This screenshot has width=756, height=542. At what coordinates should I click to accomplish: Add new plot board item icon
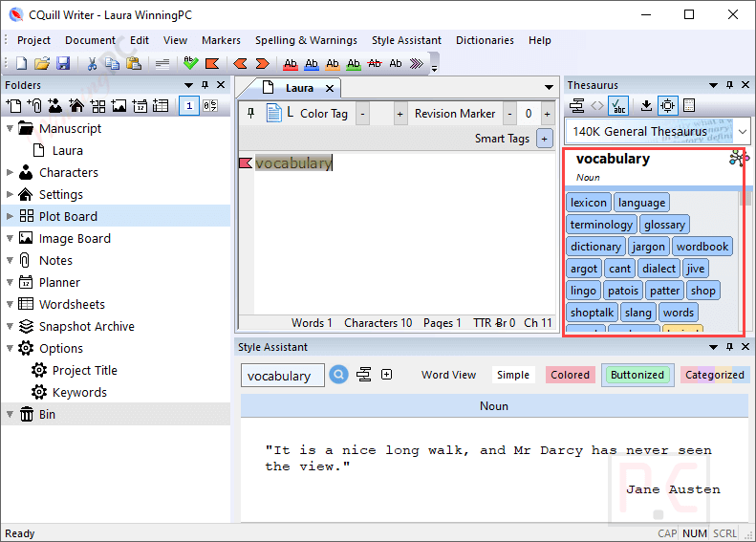(x=97, y=105)
